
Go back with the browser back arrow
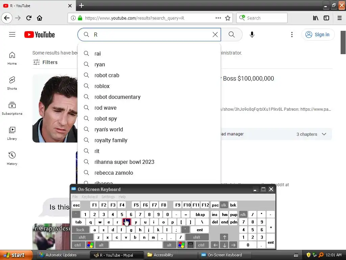click(x=7, y=18)
